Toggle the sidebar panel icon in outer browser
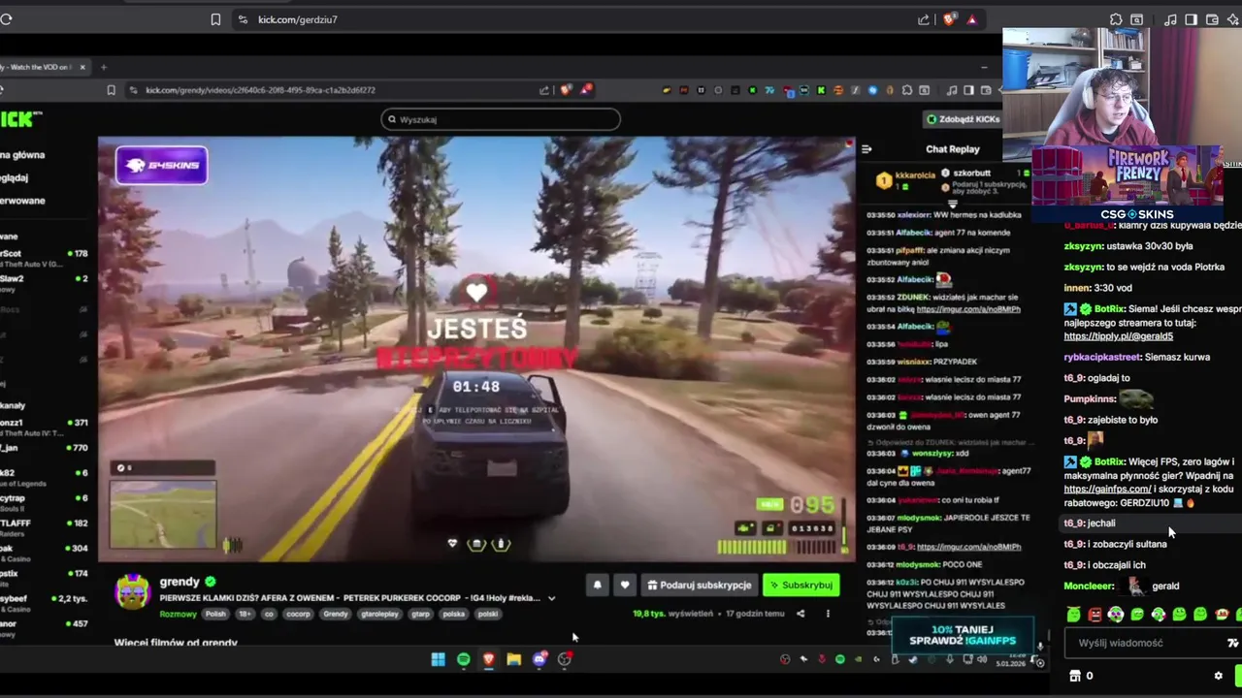The width and height of the screenshot is (1242, 698). (x=1191, y=19)
